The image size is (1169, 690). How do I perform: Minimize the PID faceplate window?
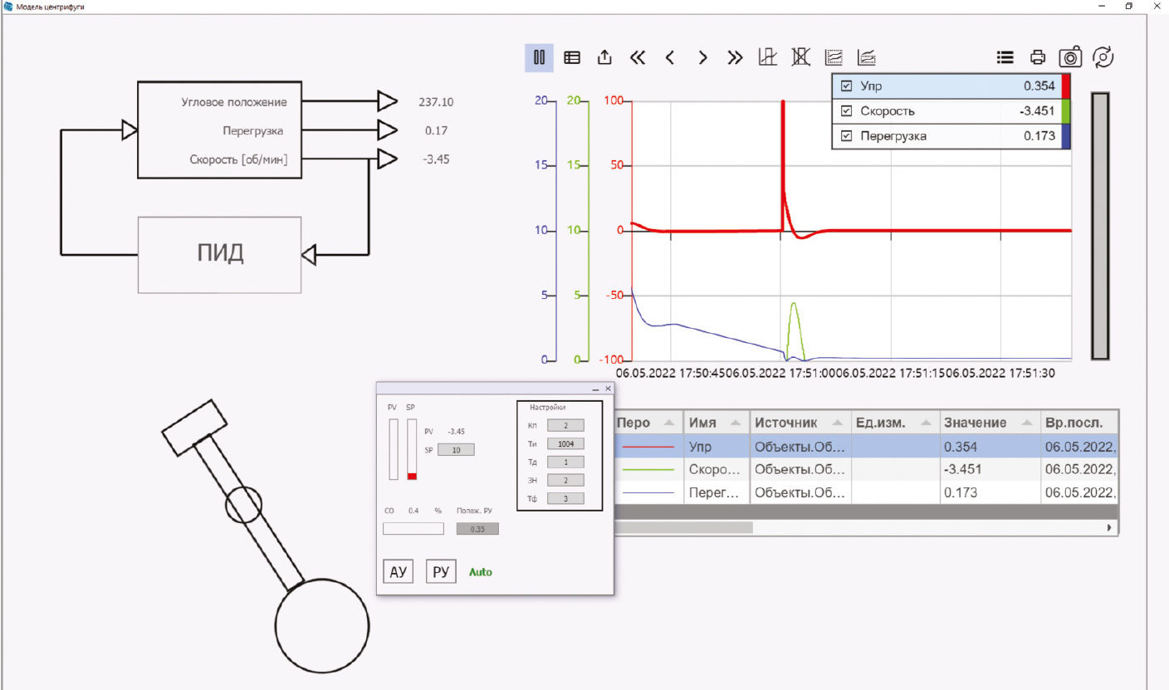click(594, 389)
